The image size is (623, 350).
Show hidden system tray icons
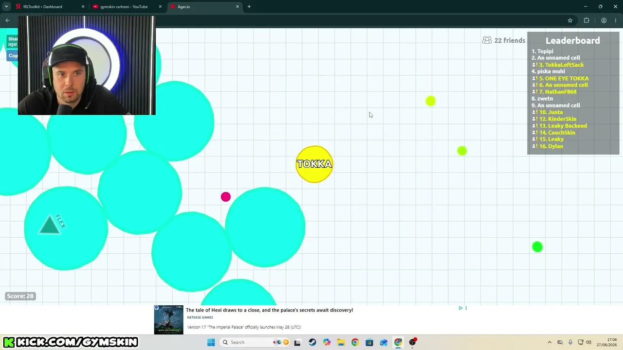(x=550, y=342)
